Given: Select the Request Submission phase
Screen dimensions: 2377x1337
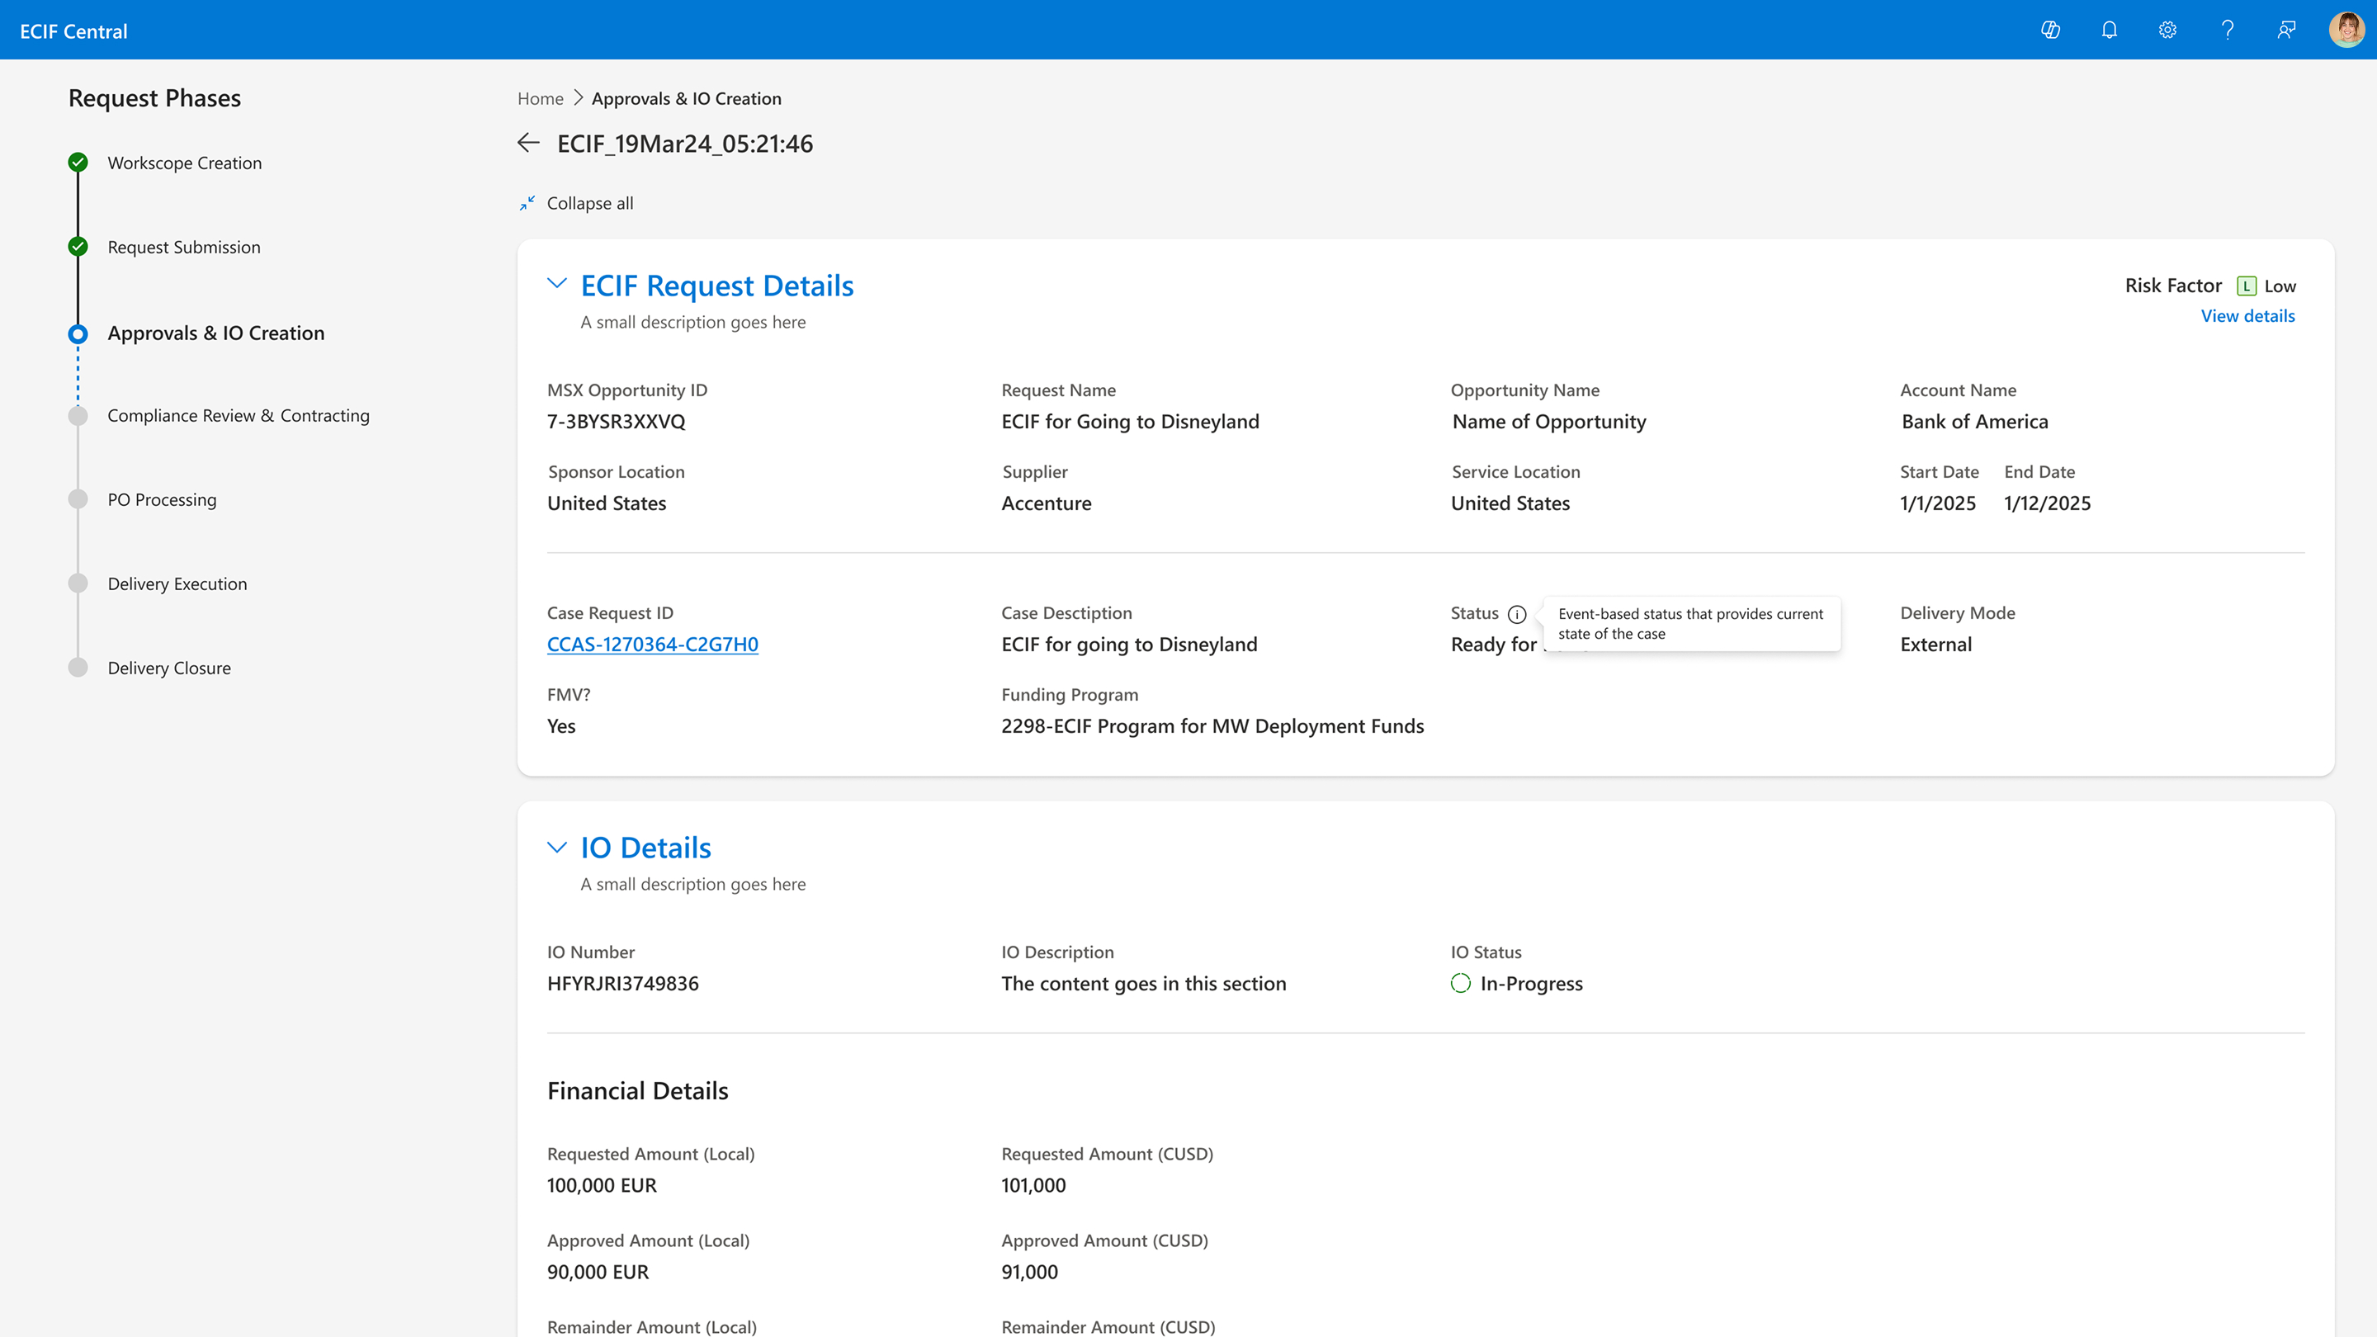Looking at the screenshot, I should pyautogui.click(x=183, y=248).
